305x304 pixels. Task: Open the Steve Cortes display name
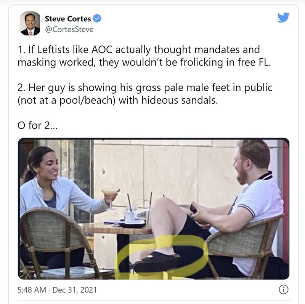pyautogui.click(x=68, y=19)
